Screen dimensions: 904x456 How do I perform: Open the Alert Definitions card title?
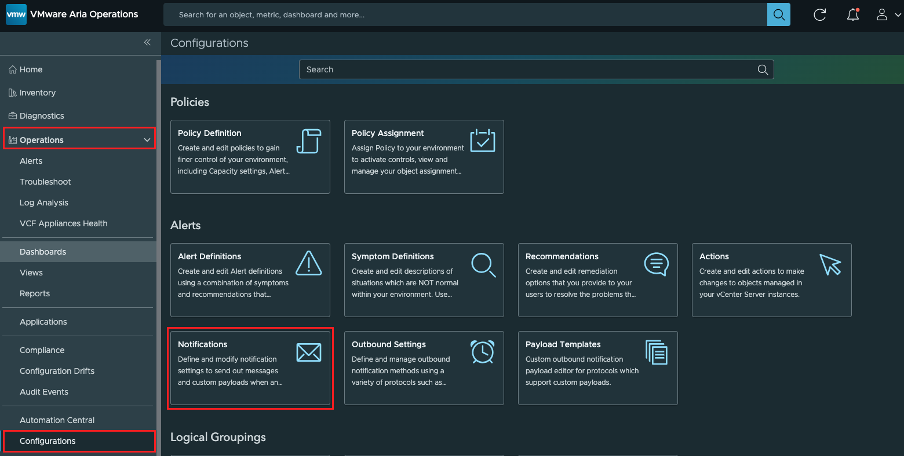(x=210, y=256)
